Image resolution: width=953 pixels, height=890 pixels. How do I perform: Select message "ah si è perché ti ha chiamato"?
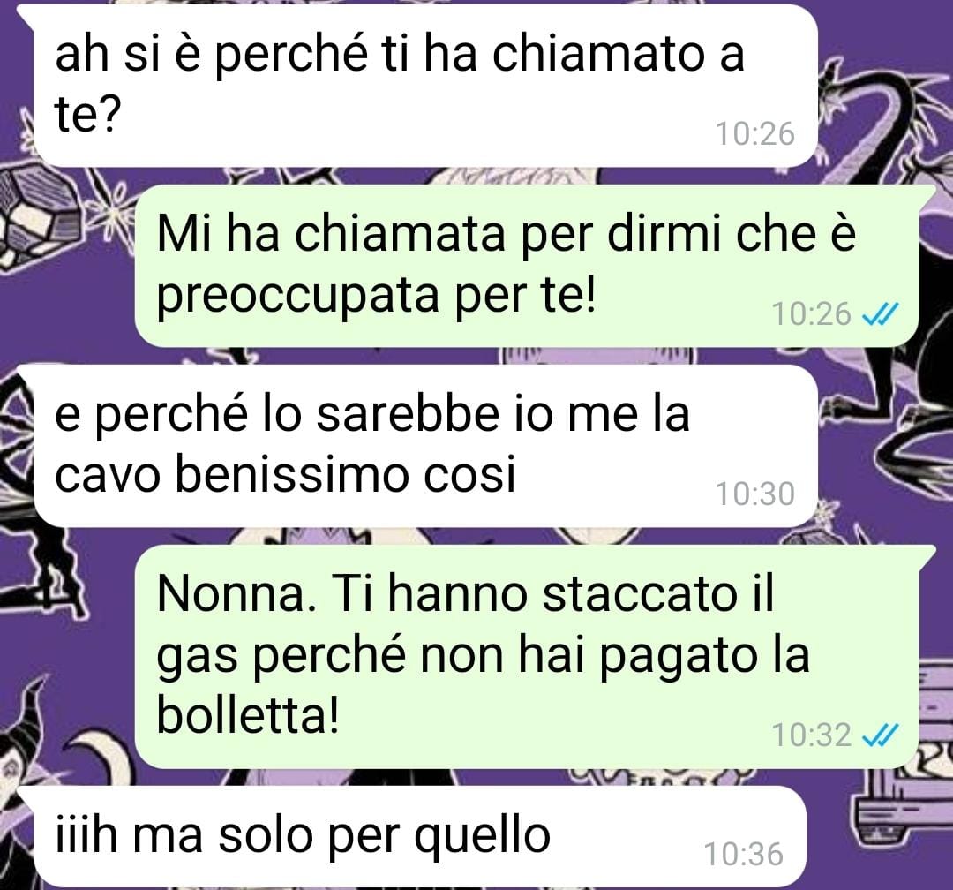(425, 86)
